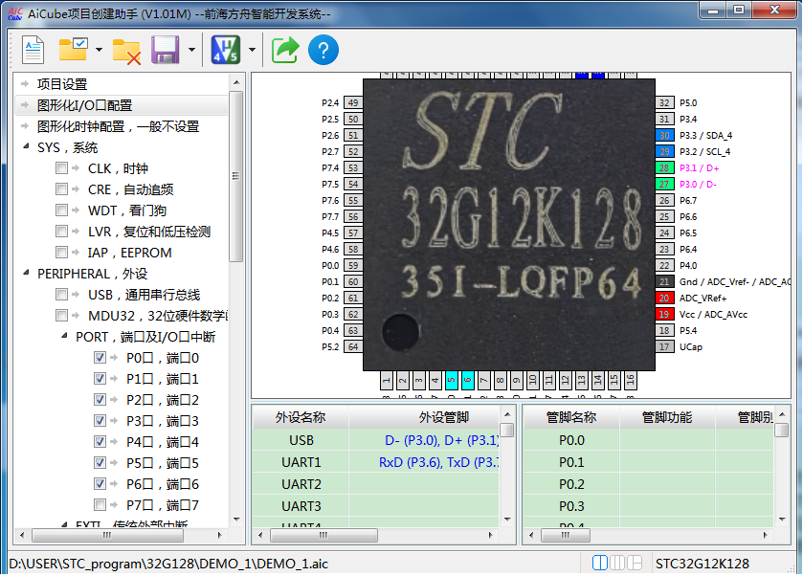The width and height of the screenshot is (803, 576).
Task: Click pin 49 box for P2.4
Action: pos(353,103)
